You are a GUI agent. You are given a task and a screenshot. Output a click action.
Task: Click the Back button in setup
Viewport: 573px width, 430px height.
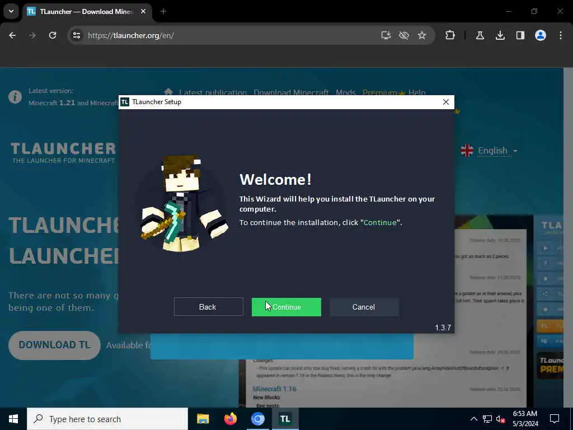point(208,307)
